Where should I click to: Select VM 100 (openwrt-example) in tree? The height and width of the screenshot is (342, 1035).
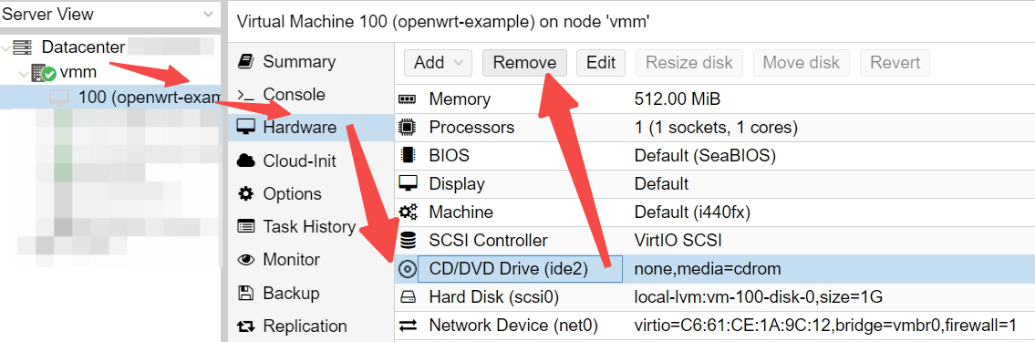tap(110, 98)
